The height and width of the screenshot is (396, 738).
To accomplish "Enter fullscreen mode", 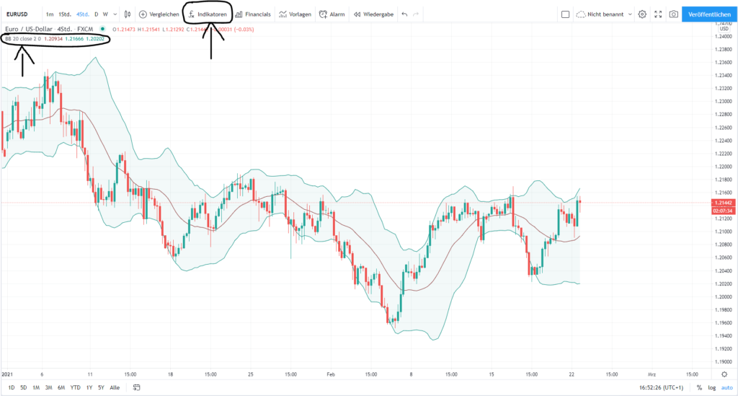I will 657,14.
